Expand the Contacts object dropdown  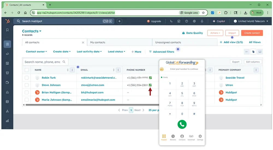coord(32,31)
